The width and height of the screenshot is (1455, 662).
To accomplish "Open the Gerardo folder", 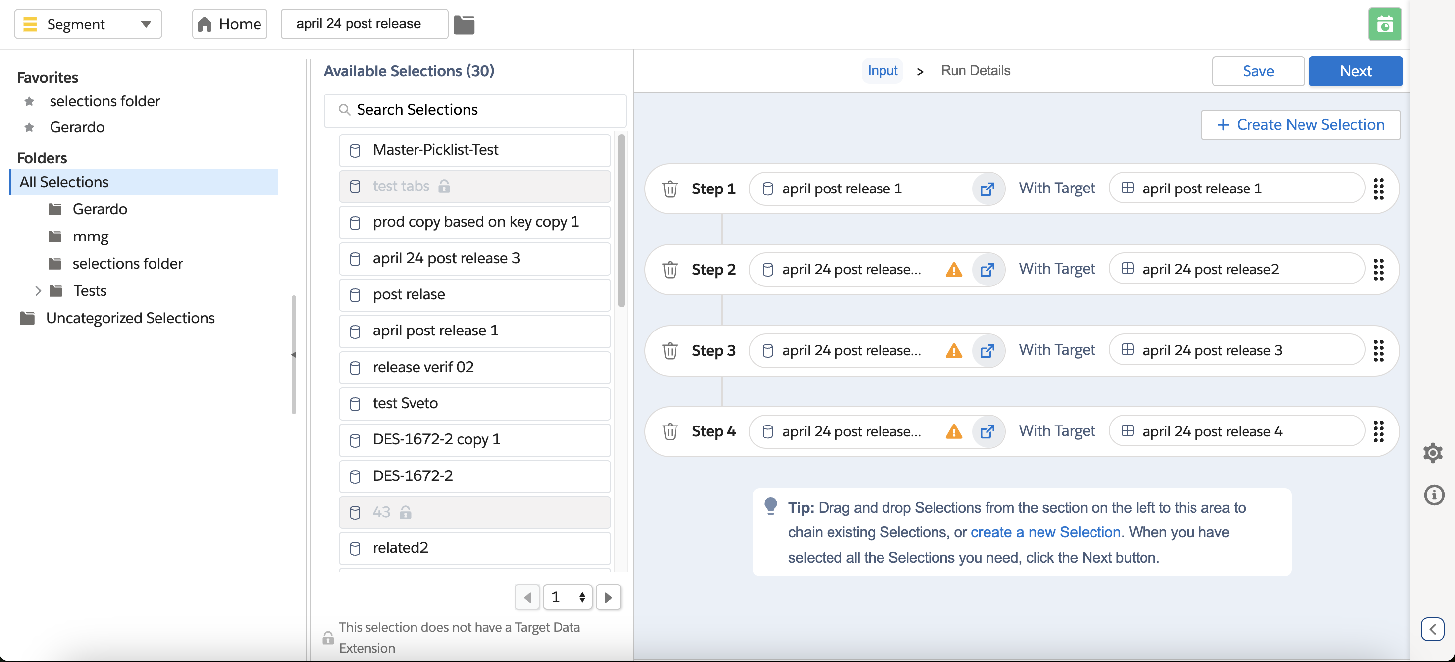I will coord(100,209).
